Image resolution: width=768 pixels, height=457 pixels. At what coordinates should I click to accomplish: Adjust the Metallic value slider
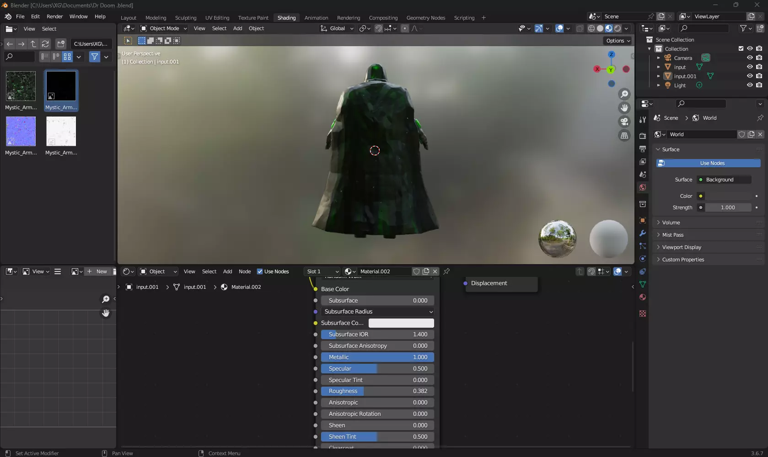377,357
